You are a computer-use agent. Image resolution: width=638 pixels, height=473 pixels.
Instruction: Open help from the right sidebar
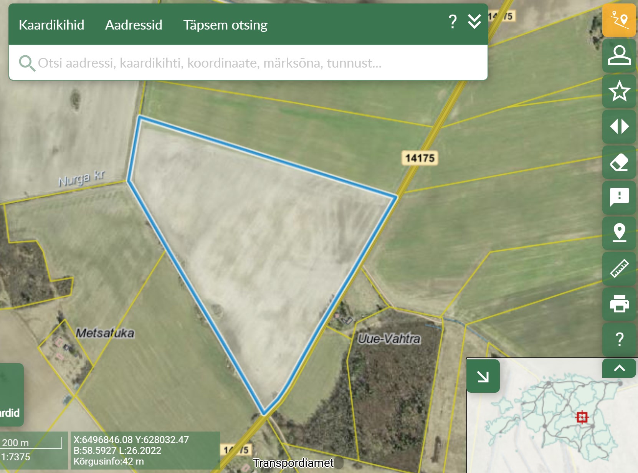pyautogui.click(x=619, y=339)
